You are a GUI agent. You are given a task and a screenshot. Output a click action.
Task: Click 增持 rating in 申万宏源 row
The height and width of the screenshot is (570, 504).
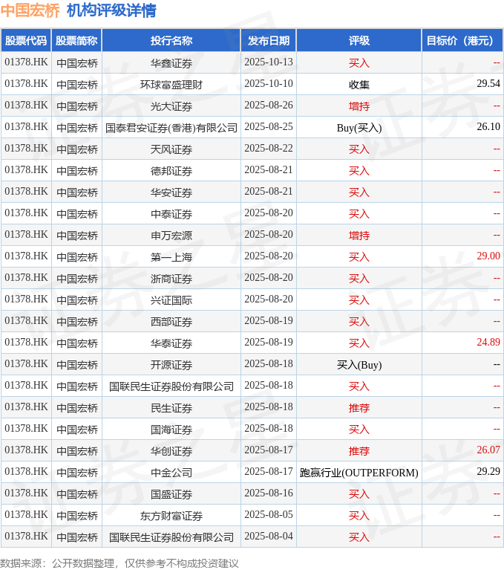coord(359,236)
